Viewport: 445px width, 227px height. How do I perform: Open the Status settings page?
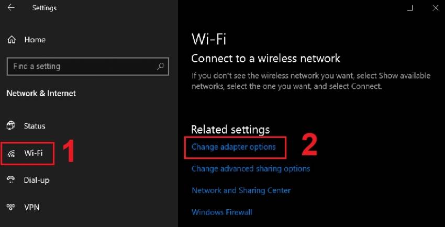coord(35,126)
